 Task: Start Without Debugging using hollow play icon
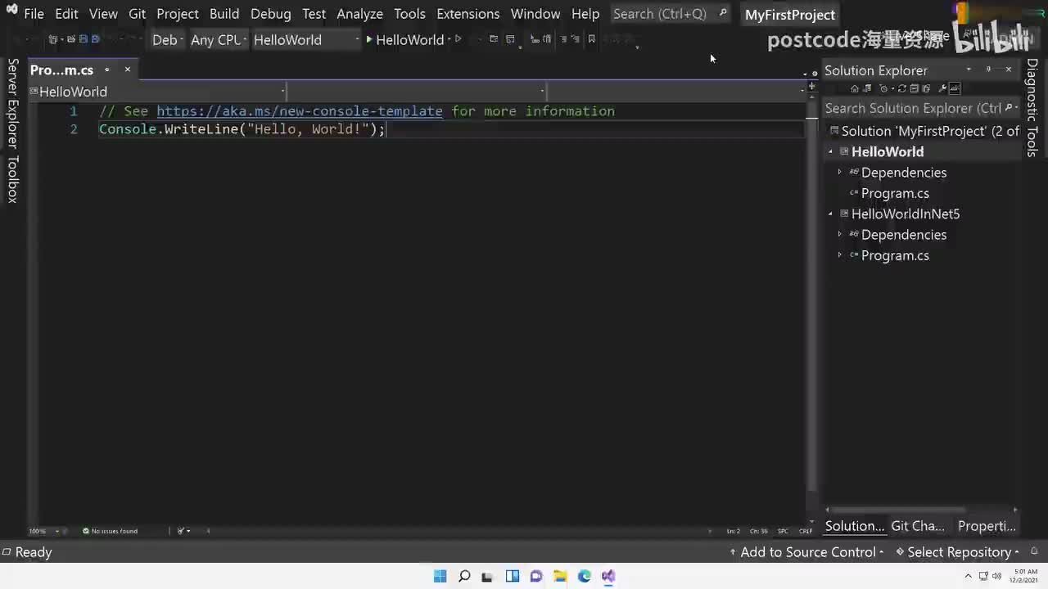(458, 39)
